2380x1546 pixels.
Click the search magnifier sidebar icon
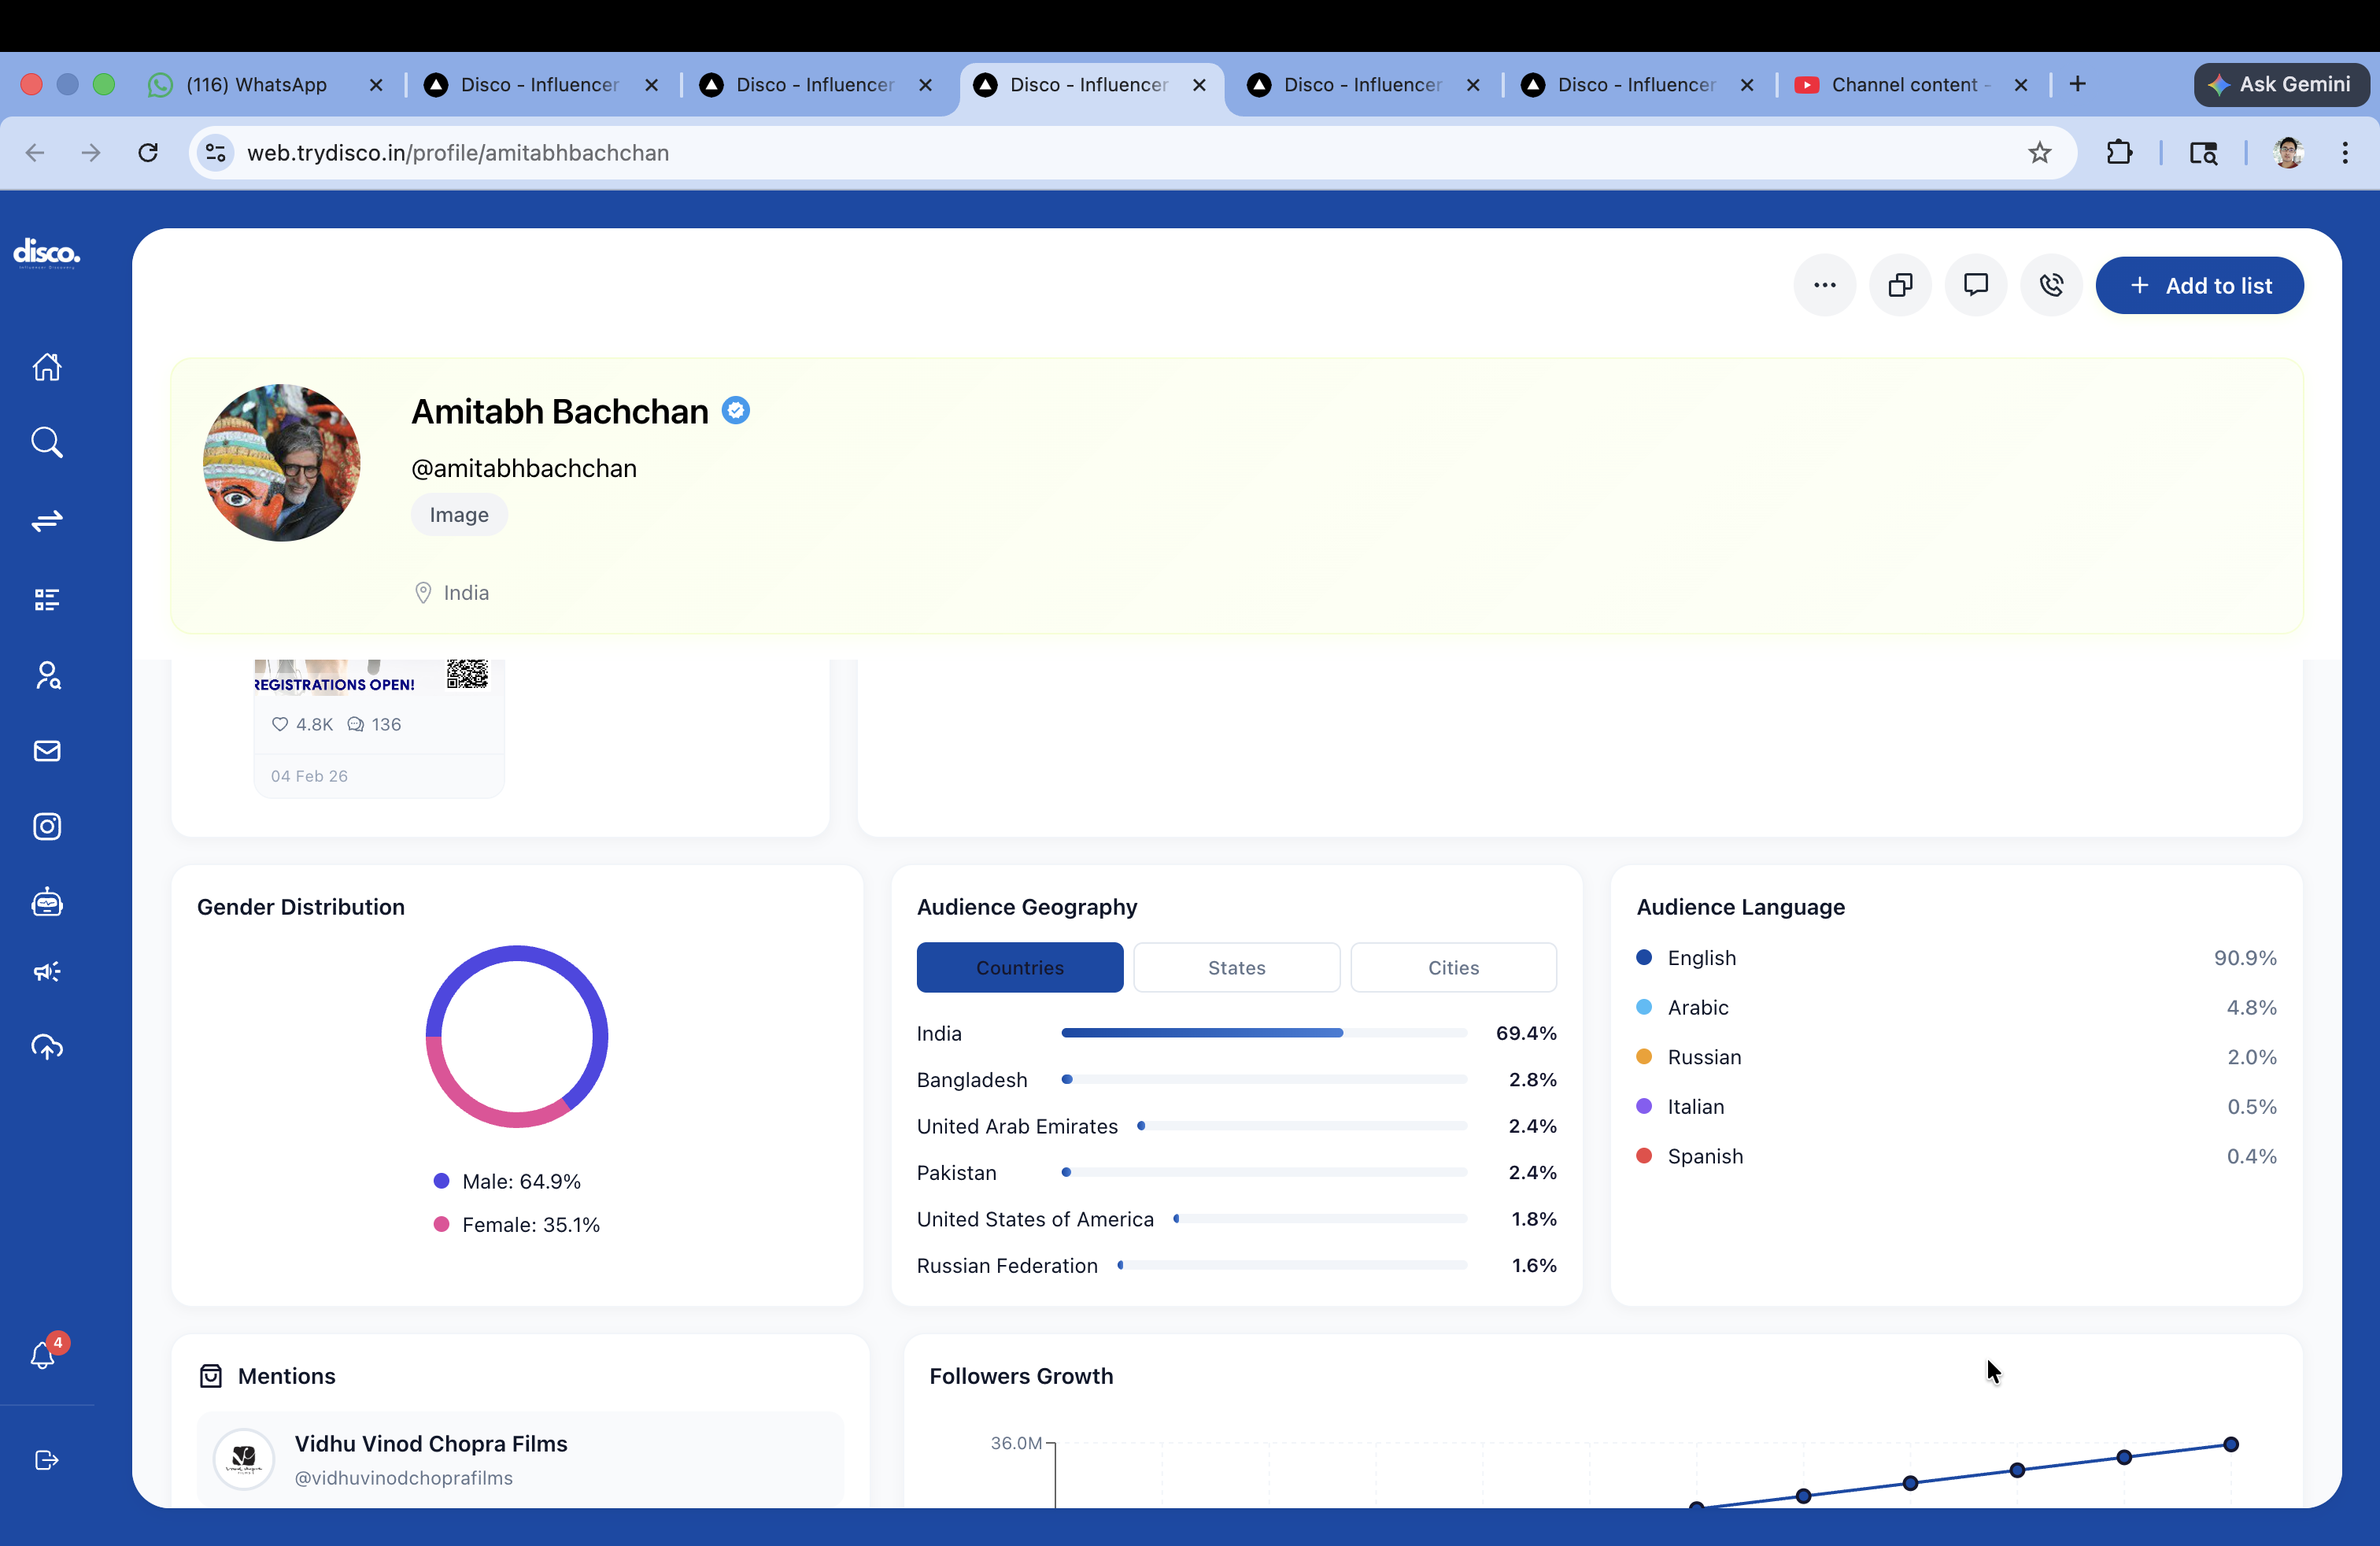pyautogui.click(x=47, y=442)
